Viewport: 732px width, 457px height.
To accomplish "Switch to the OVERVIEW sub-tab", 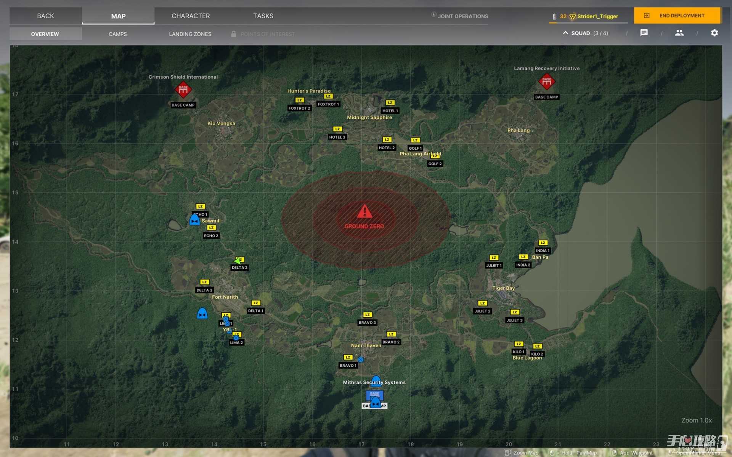I will pos(45,34).
